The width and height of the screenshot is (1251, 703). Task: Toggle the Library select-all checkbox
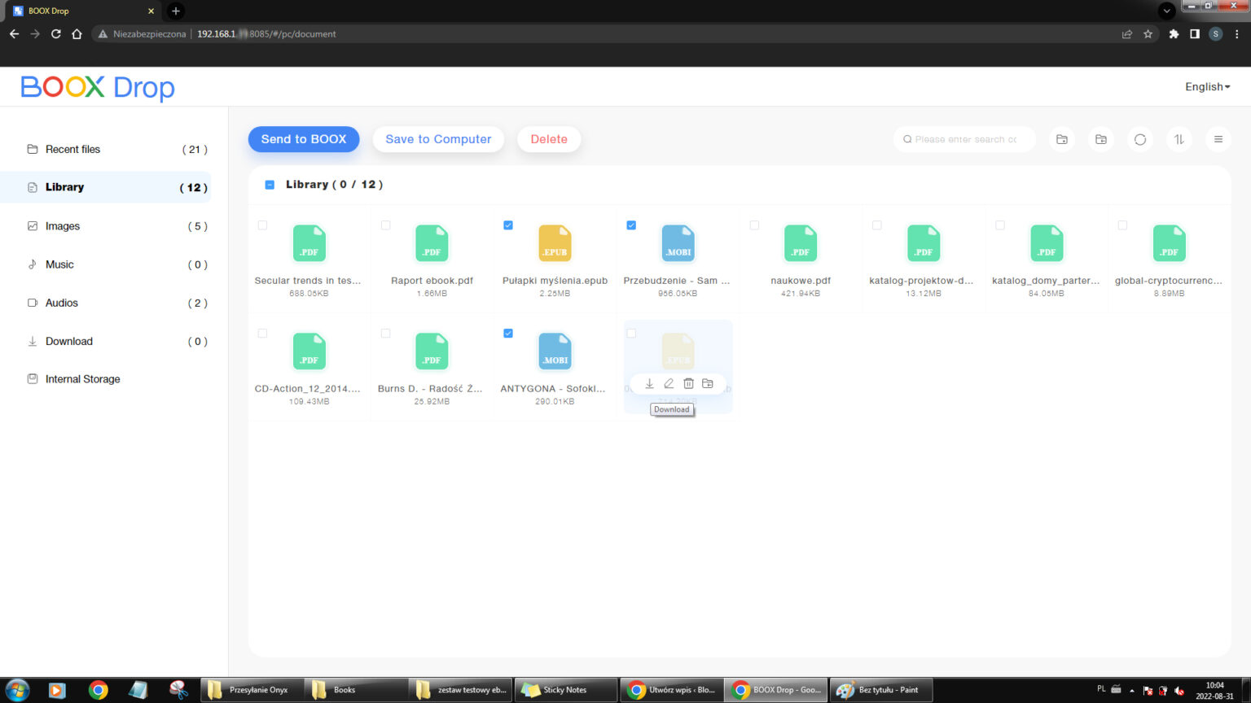point(270,185)
